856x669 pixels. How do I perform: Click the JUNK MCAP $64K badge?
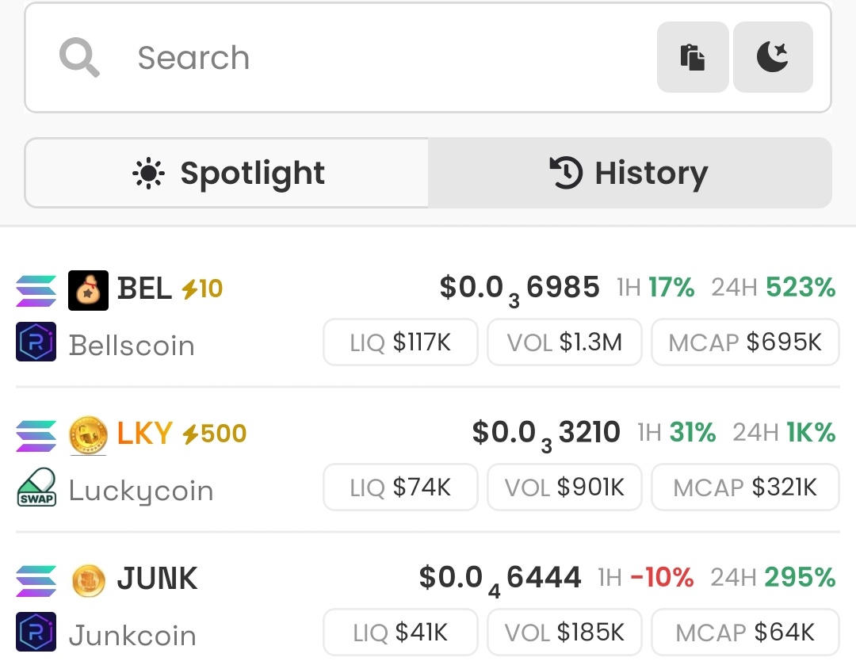tap(745, 633)
